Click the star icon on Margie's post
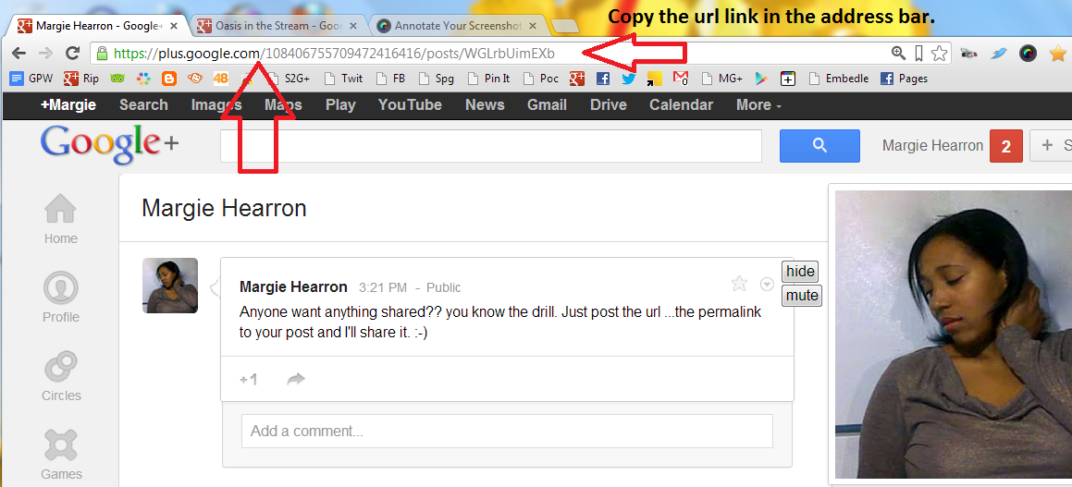 (x=739, y=284)
